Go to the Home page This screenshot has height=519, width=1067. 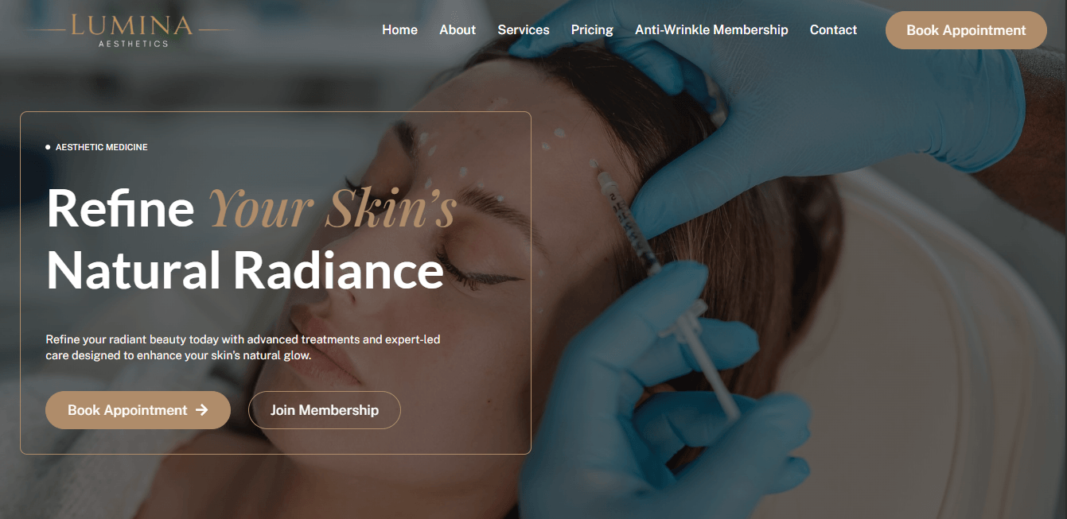399,30
